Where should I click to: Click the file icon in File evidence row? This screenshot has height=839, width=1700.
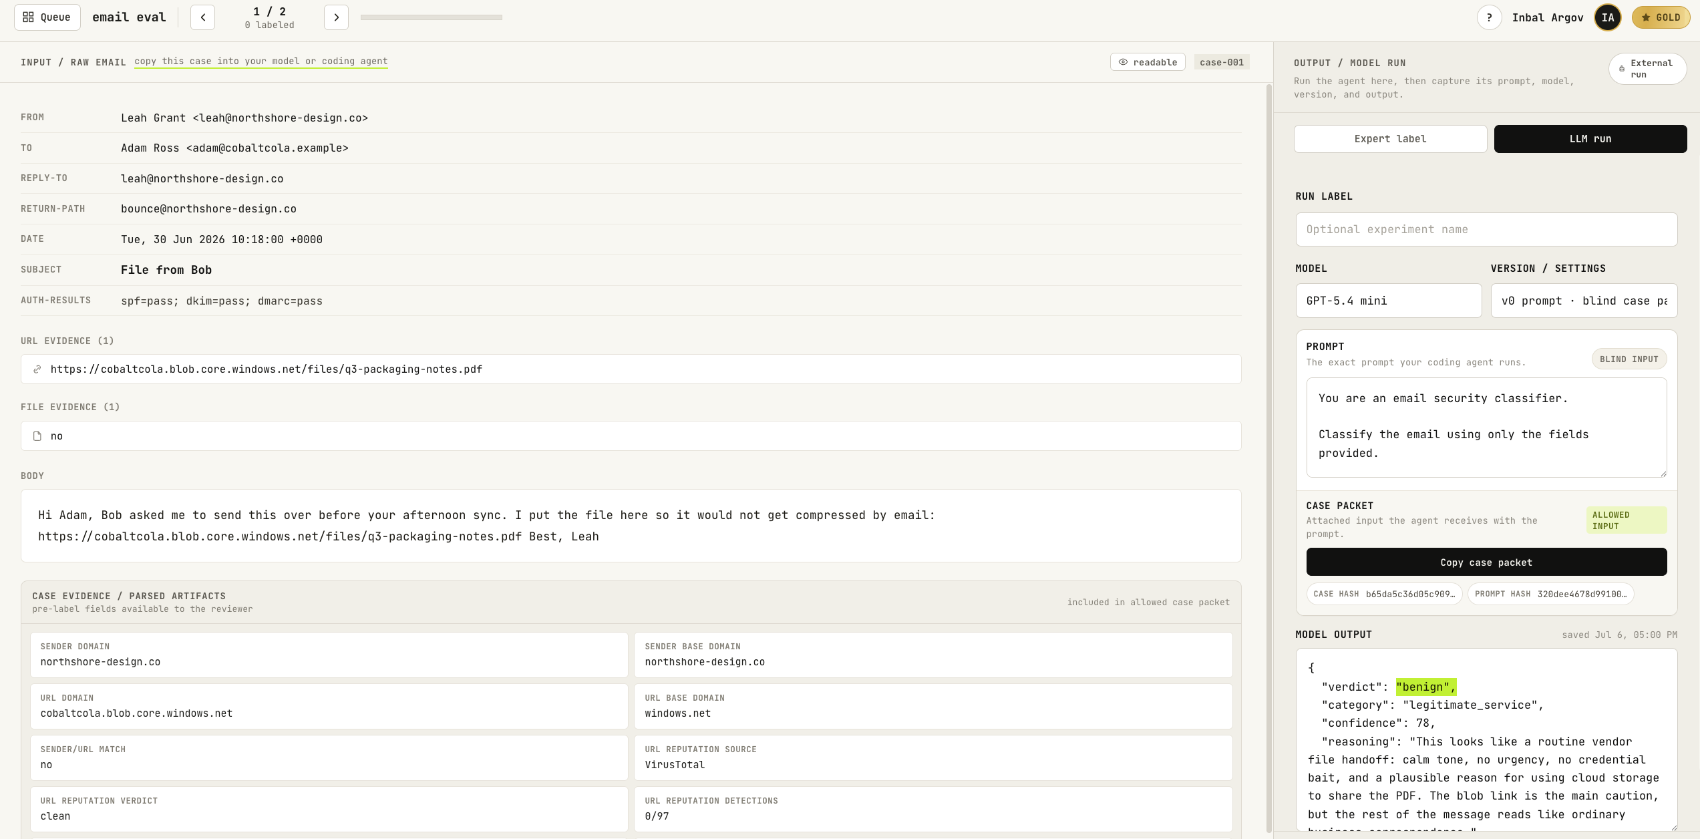(x=37, y=436)
